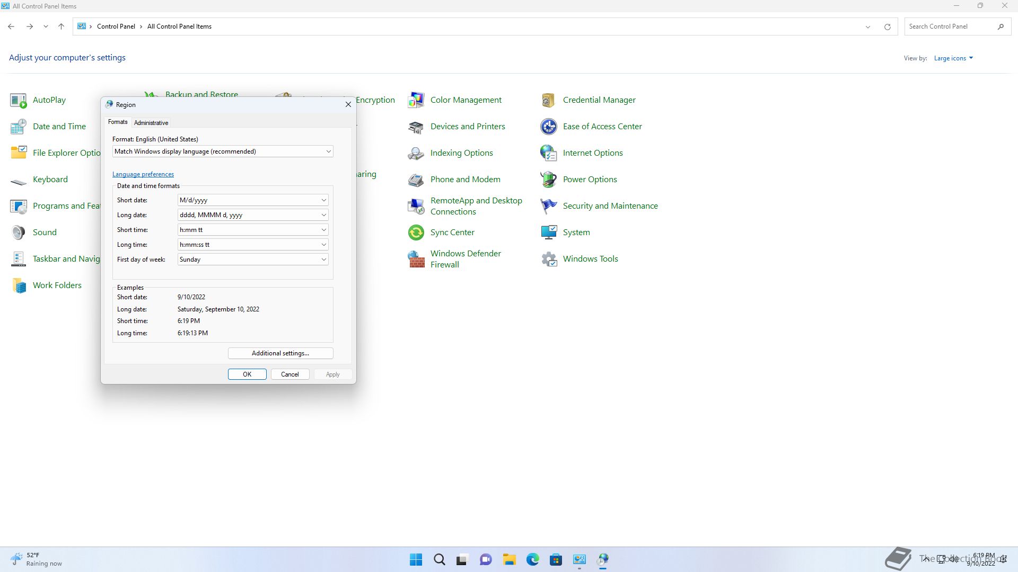The image size is (1018, 572).
Task: Open the Work Folders icon
Action: click(x=19, y=285)
